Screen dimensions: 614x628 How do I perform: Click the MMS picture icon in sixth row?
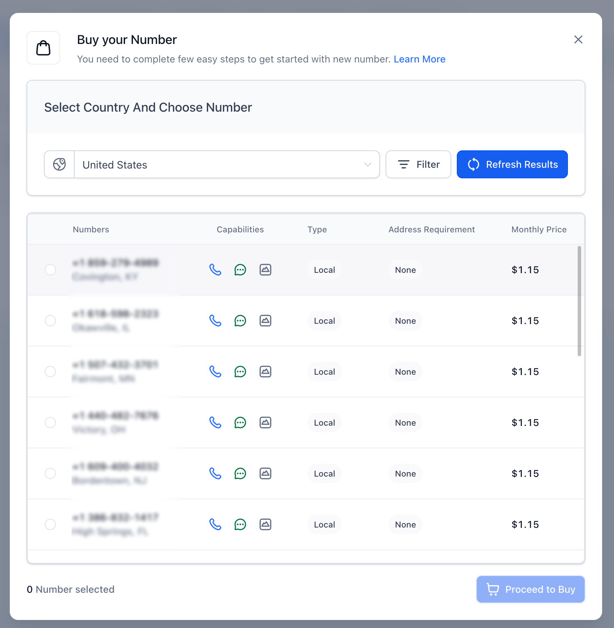[265, 524]
